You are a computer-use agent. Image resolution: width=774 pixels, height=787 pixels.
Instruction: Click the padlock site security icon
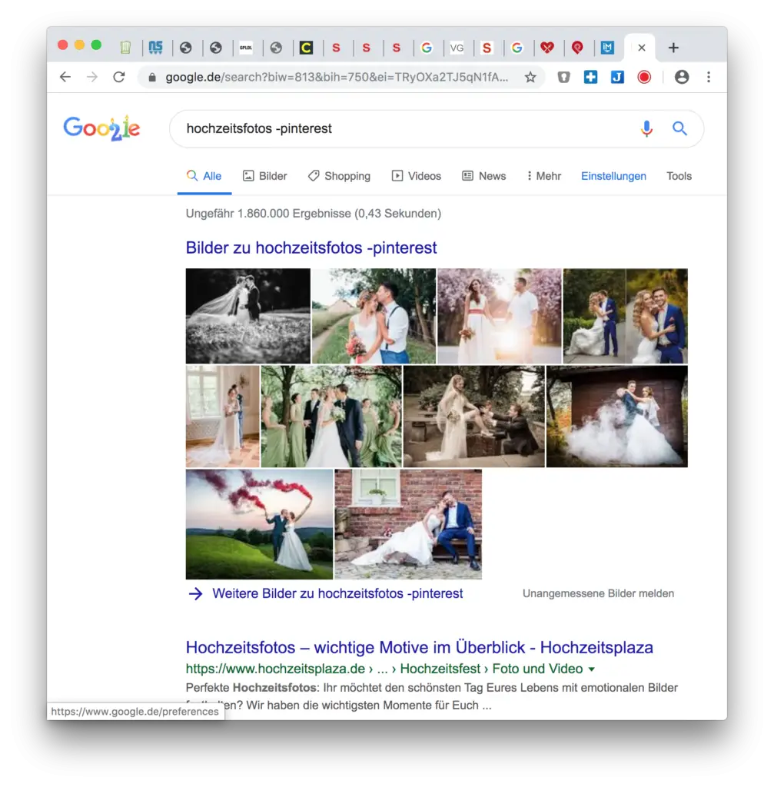pos(153,77)
